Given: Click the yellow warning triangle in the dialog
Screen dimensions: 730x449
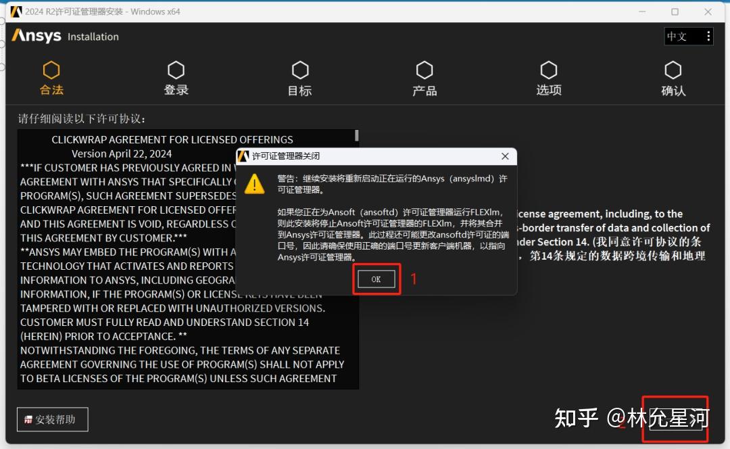Looking at the screenshot, I should [255, 183].
